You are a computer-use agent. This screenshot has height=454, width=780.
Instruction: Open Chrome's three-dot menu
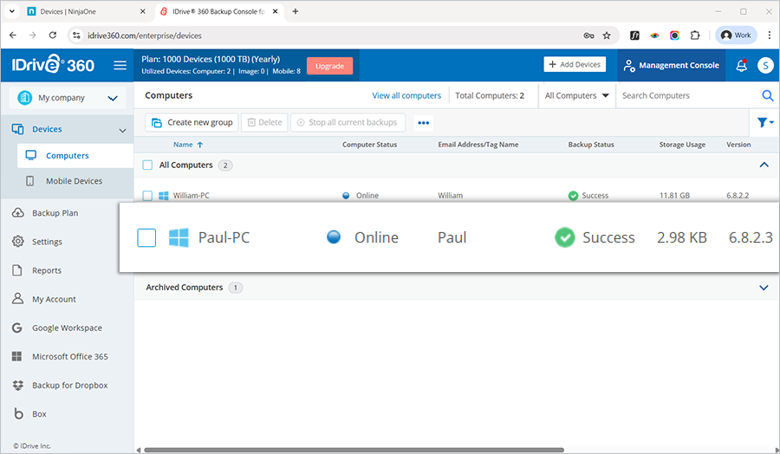point(769,36)
